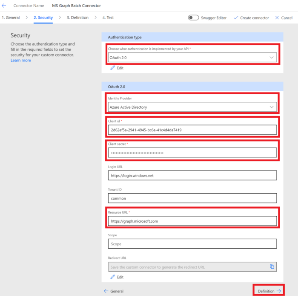
Task: Open the Learn more link
Action: [x=21, y=60]
